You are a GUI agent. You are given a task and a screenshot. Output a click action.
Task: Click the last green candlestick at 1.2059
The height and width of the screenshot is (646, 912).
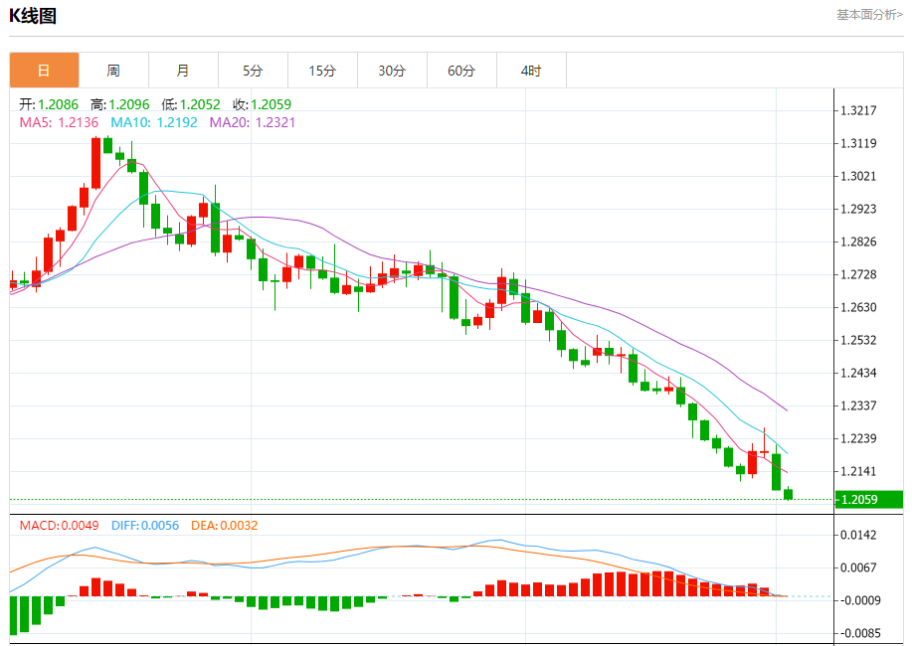point(788,494)
